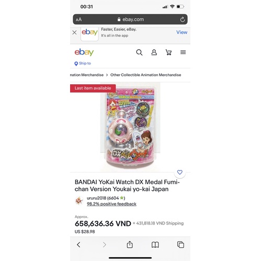261x261 pixels.
Task: Dismiss the eBay app banner
Action: coord(74,32)
